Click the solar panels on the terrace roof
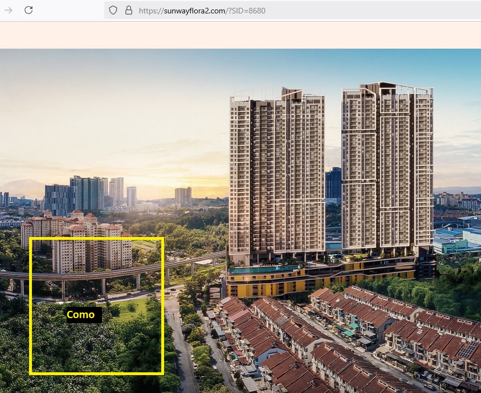Viewport: 481px width, 393px height. 468,351
